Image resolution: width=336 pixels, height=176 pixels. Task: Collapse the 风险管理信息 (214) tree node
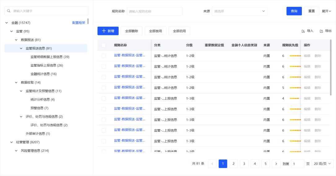(16, 151)
